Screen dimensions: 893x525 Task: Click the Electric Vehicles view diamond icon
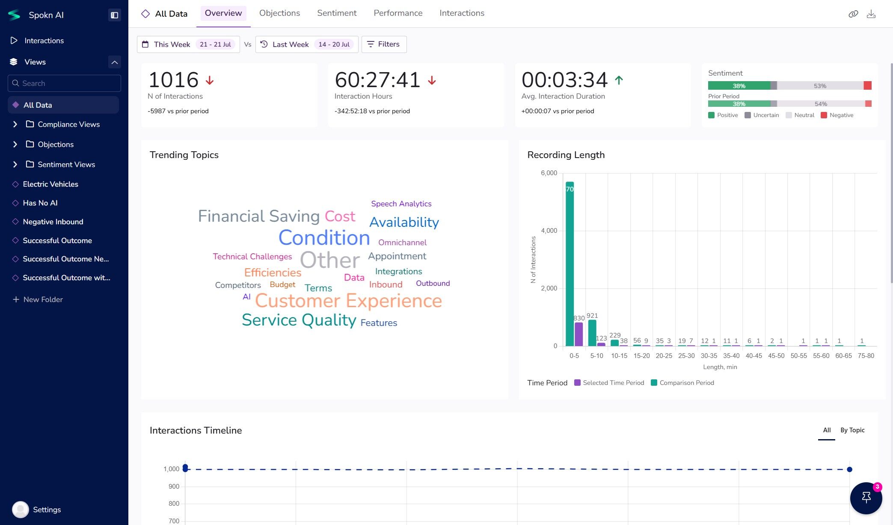(15, 184)
